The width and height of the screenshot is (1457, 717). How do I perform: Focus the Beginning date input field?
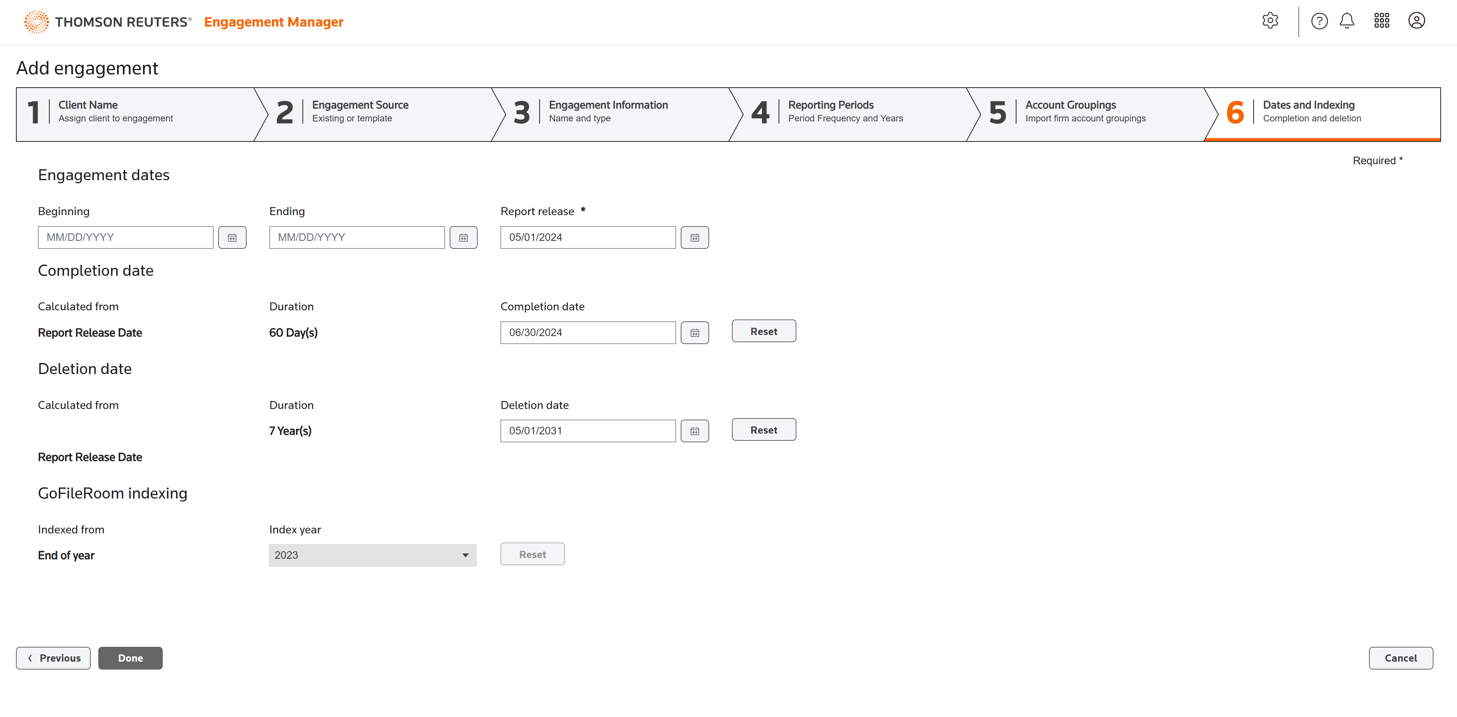[125, 237]
